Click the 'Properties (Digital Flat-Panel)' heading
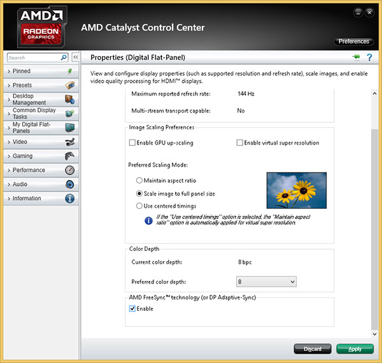Image resolution: width=382 pixels, height=363 pixels. pyautogui.click(x=138, y=57)
